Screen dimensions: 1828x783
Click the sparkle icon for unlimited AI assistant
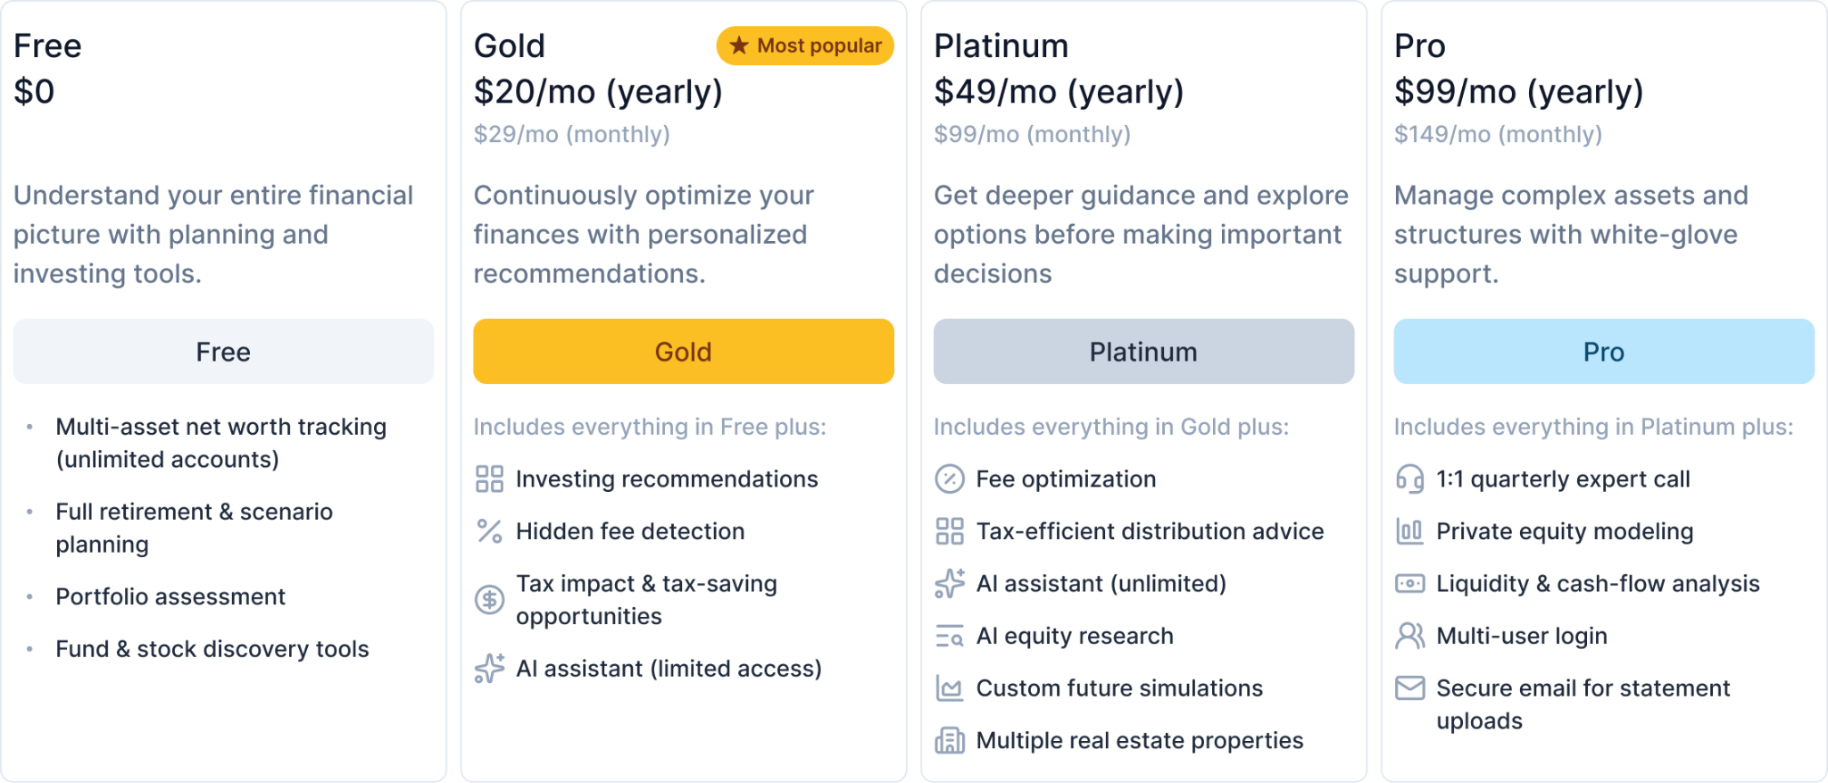(x=950, y=583)
